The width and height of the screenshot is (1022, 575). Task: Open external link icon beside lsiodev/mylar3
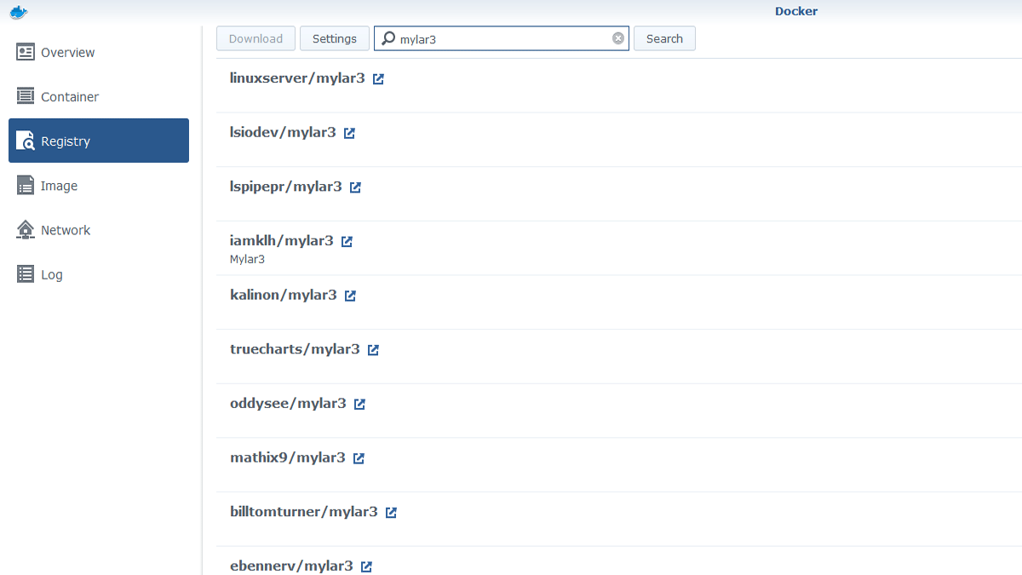349,134
